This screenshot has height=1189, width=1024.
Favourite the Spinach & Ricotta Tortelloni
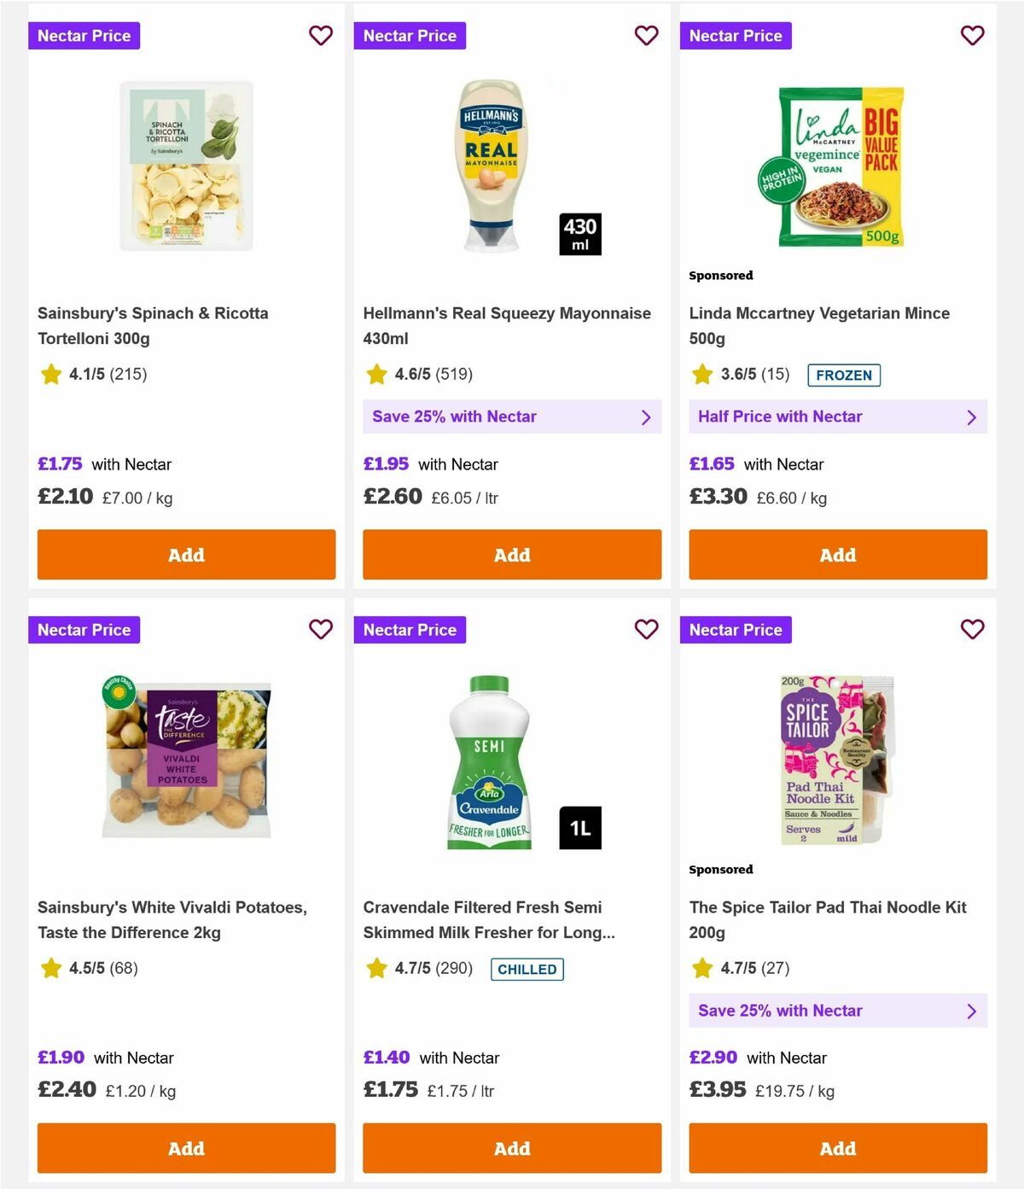coord(321,36)
